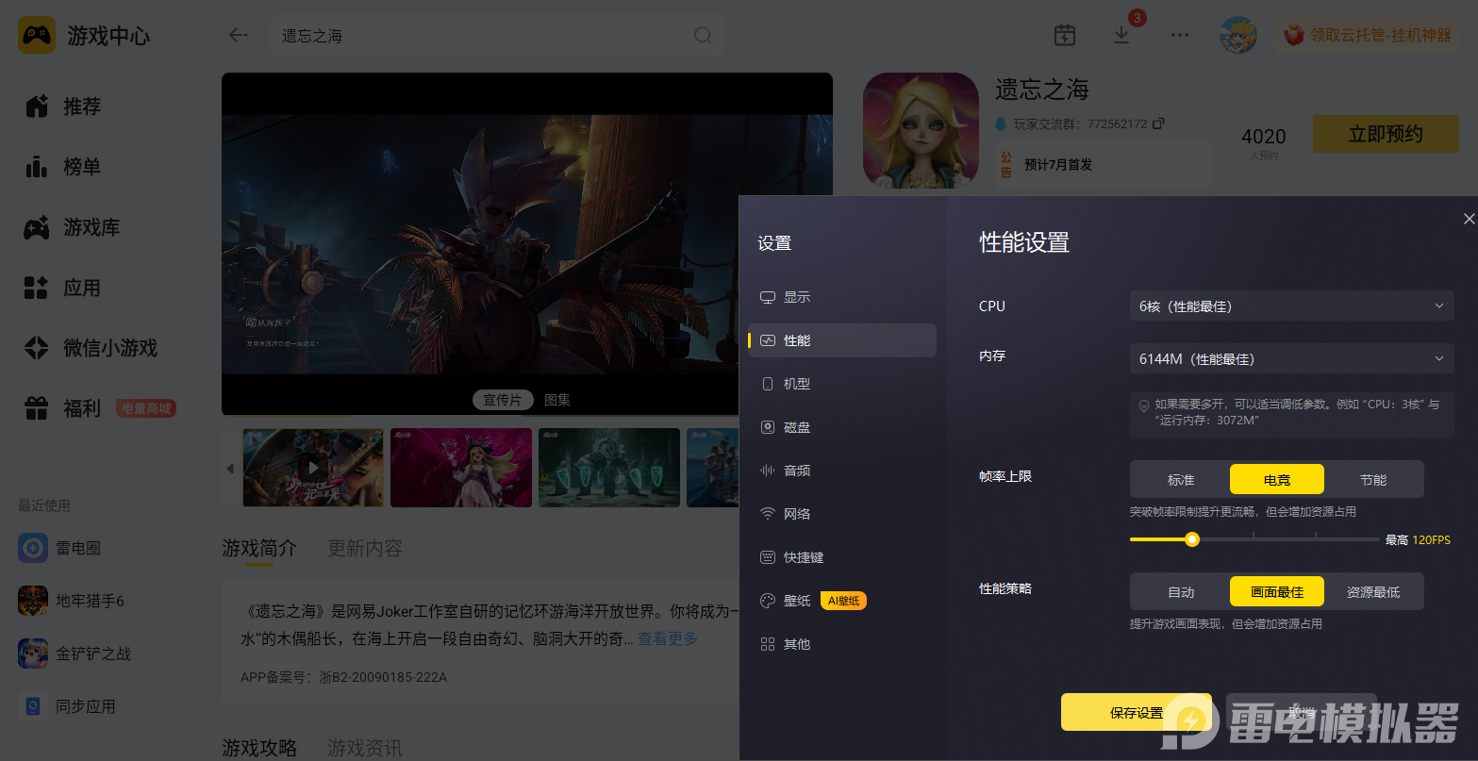Open the 微信小游戏 icon

click(x=37, y=348)
